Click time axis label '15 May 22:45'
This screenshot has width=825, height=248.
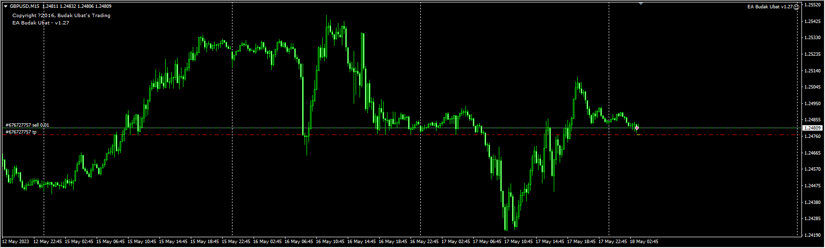pyautogui.click(x=236, y=242)
